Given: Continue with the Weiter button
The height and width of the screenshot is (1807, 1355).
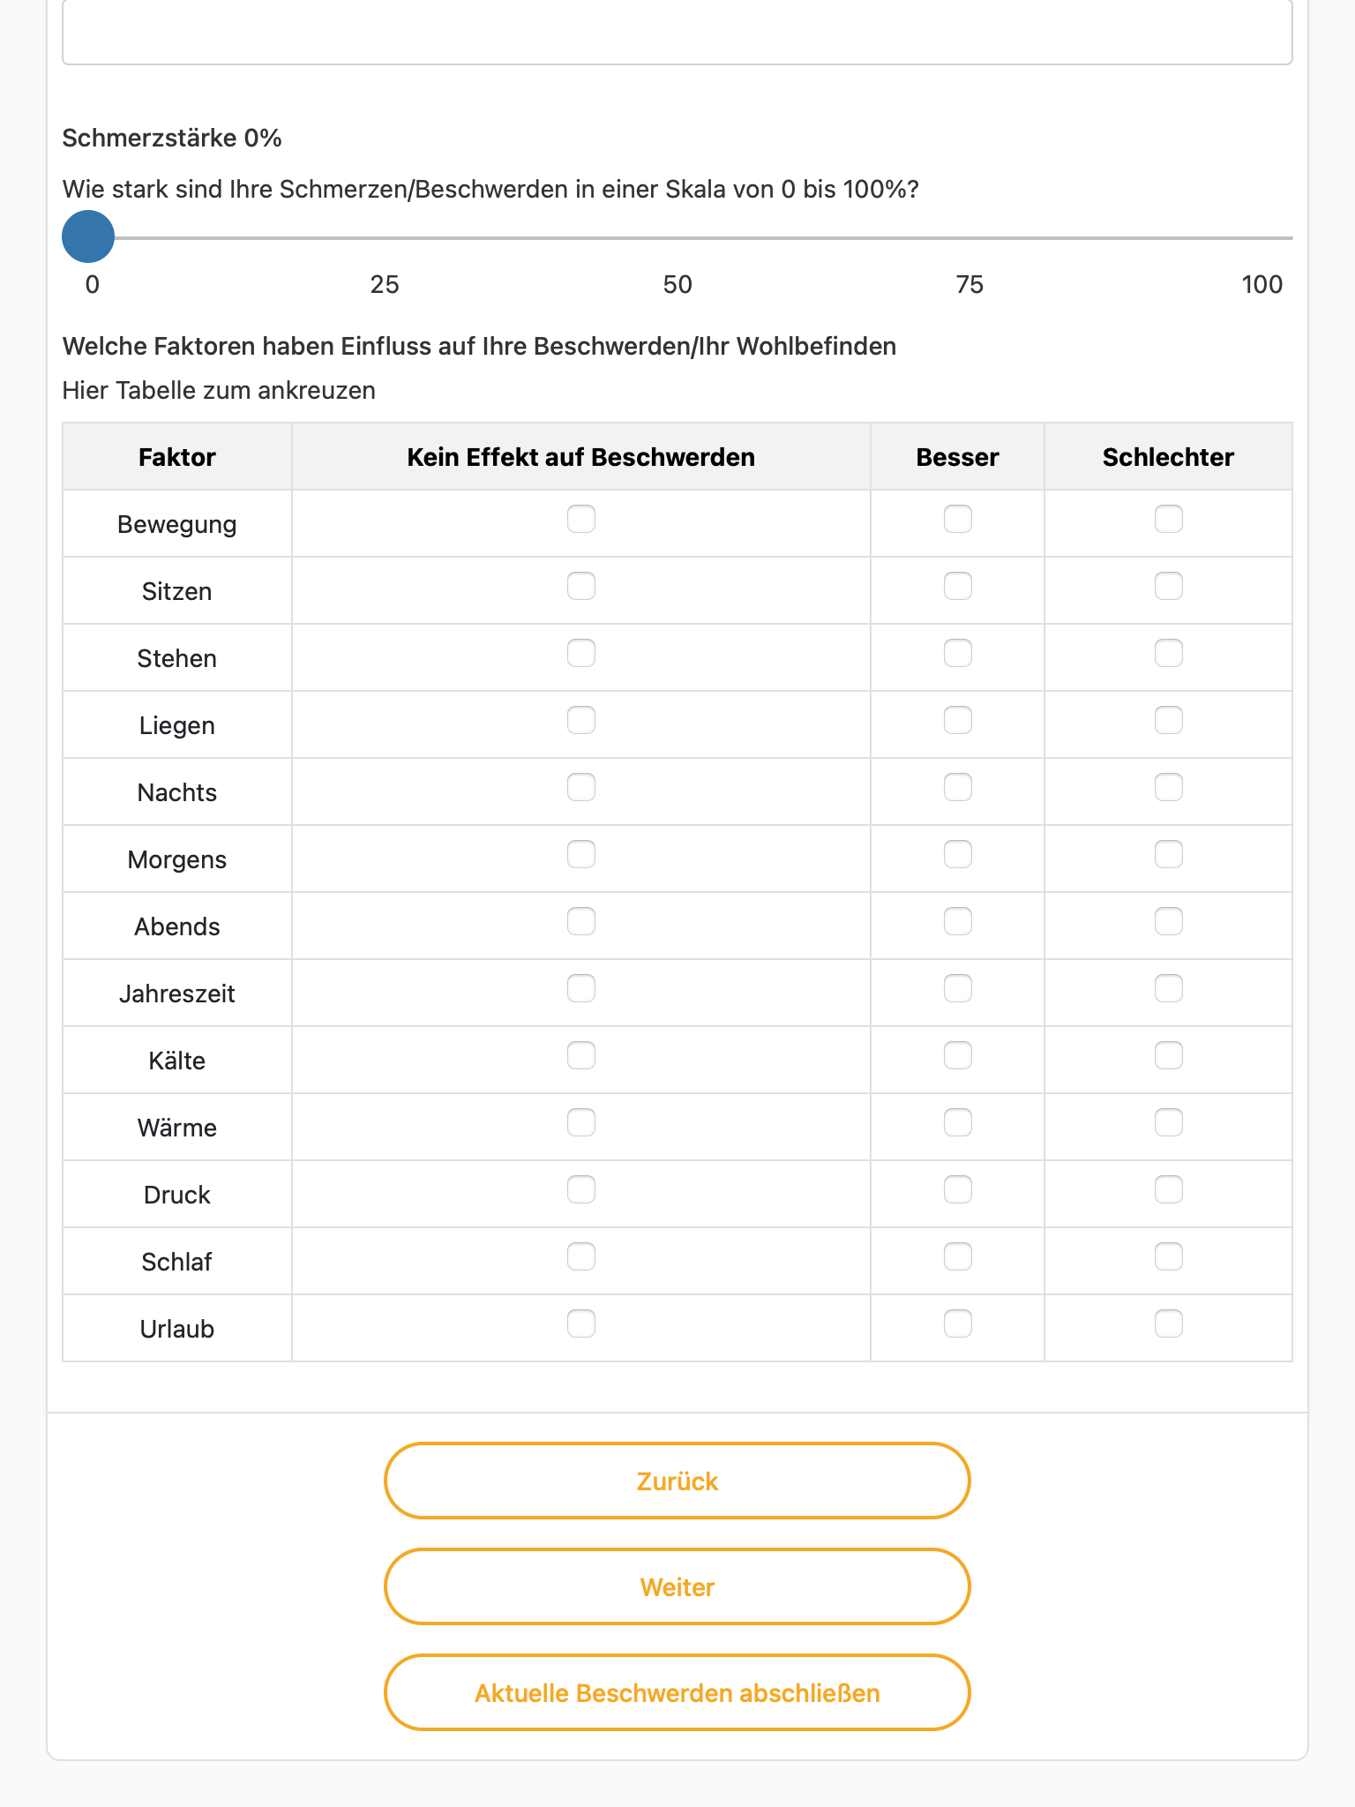Looking at the screenshot, I should [x=677, y=1586].
